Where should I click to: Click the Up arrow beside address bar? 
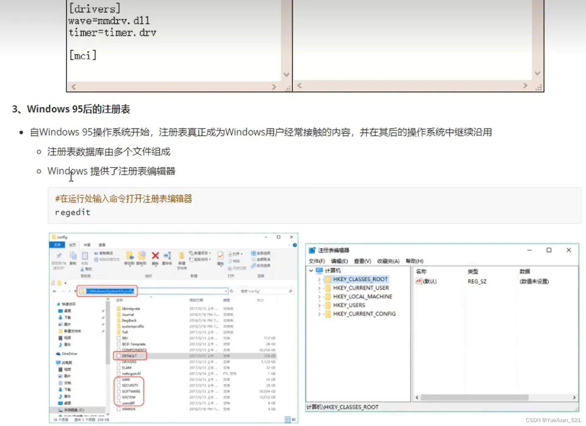tap(75, 291)
